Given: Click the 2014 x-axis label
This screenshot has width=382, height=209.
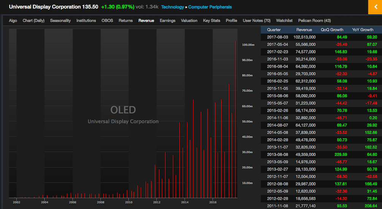Looking at the screenshot, I should [185, 202].
